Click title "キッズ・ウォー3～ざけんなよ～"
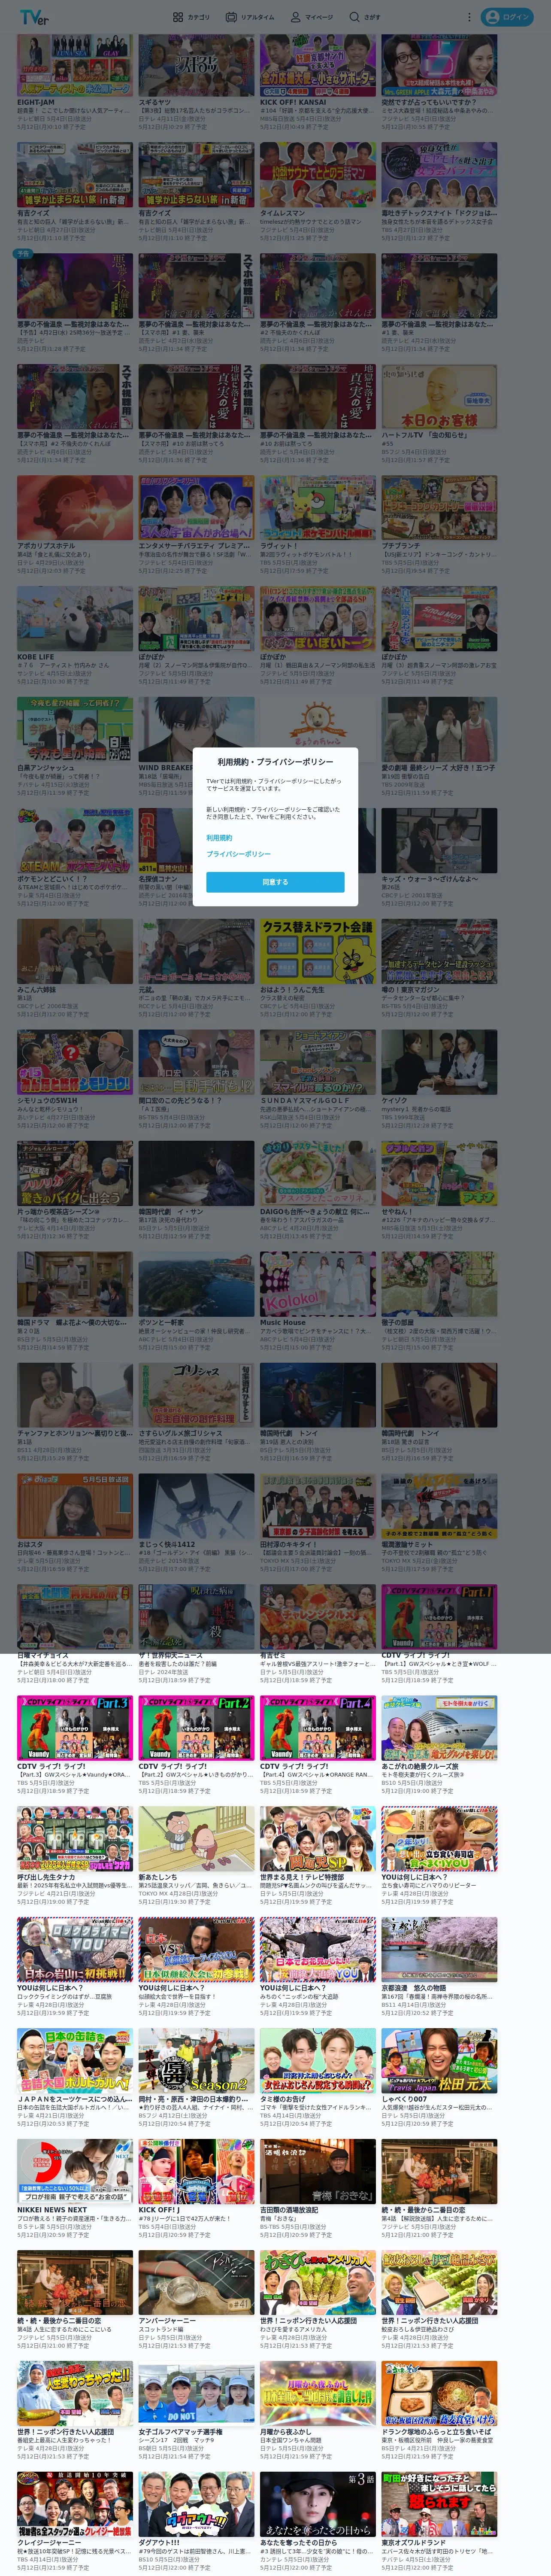 430,879
